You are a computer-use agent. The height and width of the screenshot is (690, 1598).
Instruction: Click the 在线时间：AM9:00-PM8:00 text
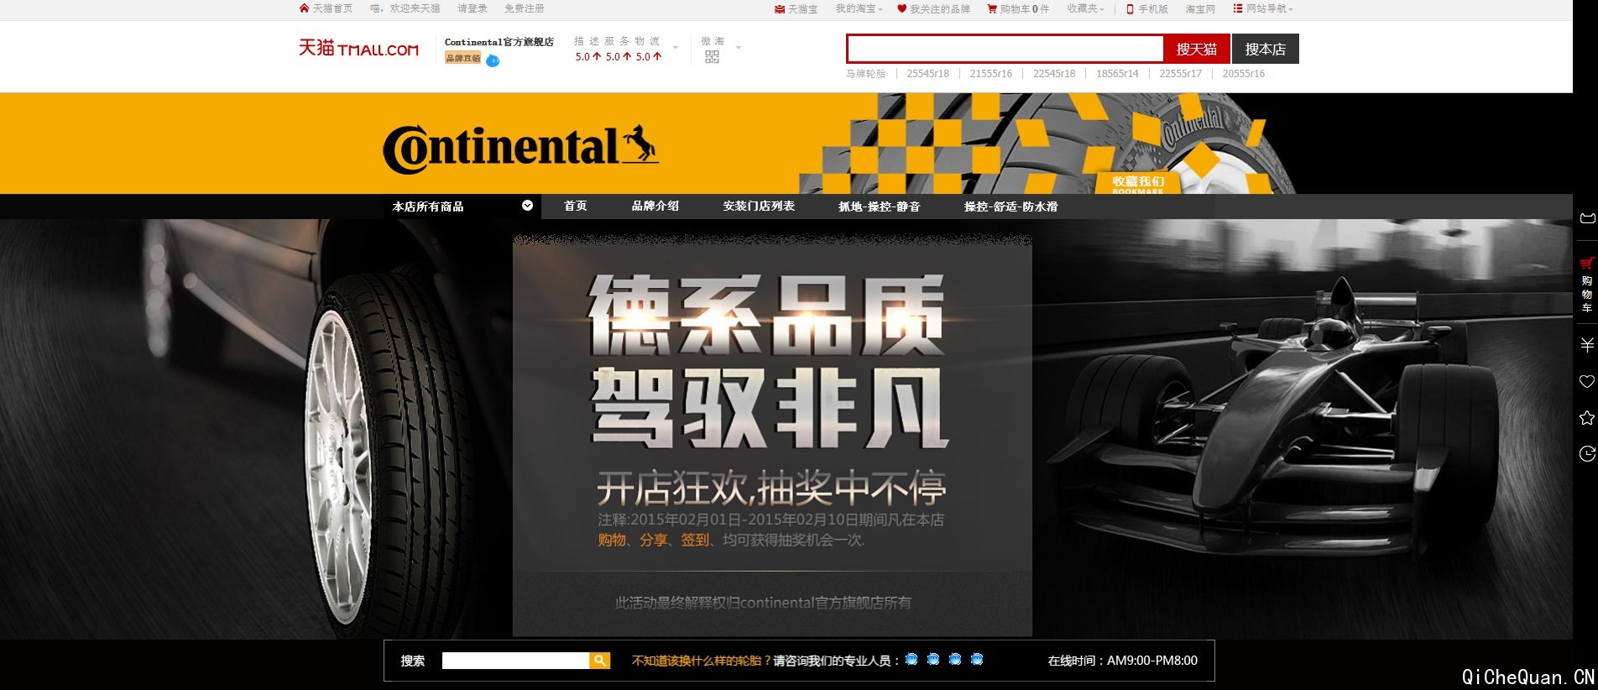[x=1123, y=661]
